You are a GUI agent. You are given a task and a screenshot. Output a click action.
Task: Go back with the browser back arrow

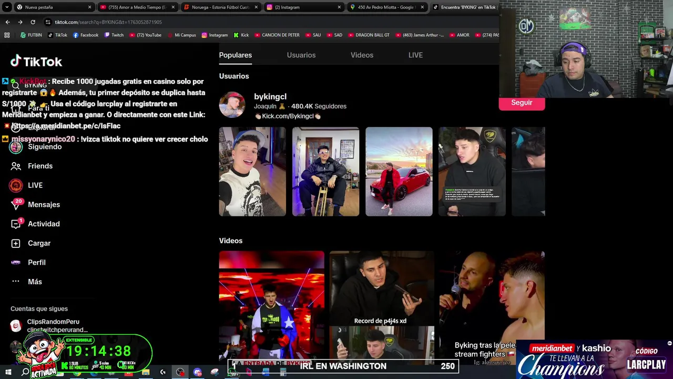(7, 22)
